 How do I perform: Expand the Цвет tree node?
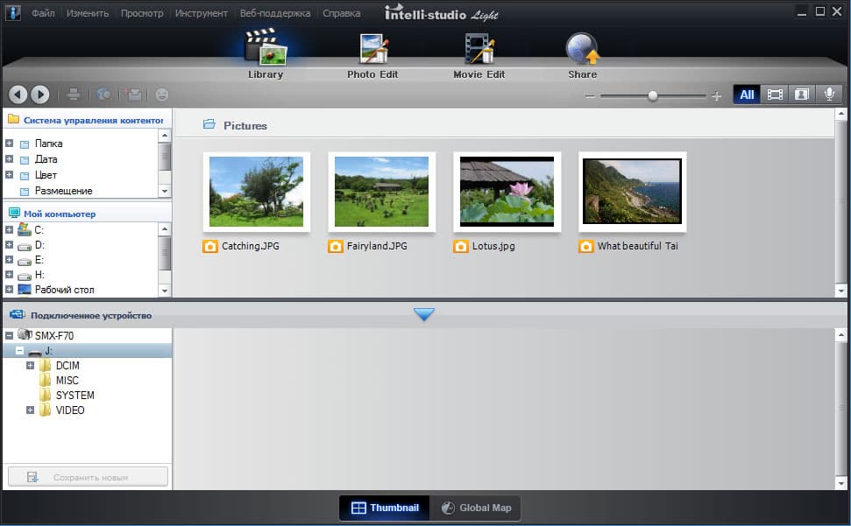10,175
